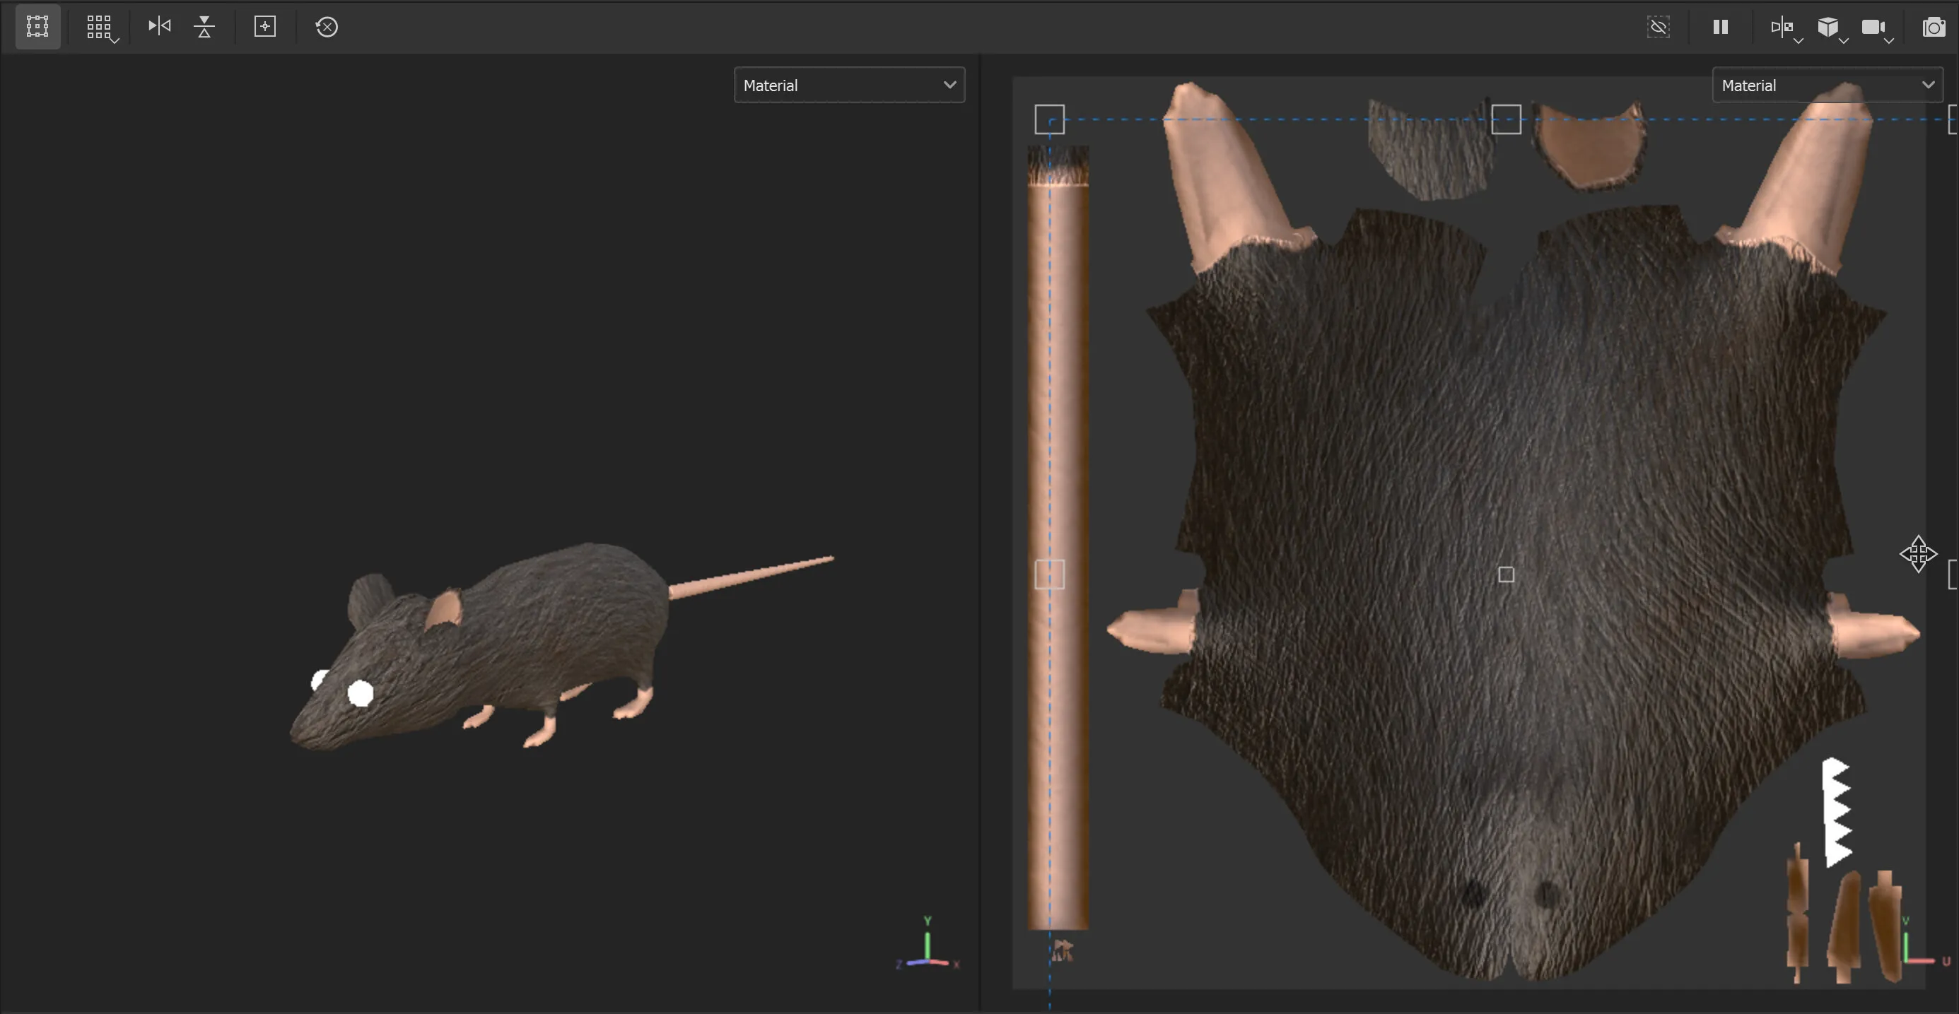Open the right viewport Material dropdown
This screenshot has height=1014, width=1959.
click(1827, 85)
